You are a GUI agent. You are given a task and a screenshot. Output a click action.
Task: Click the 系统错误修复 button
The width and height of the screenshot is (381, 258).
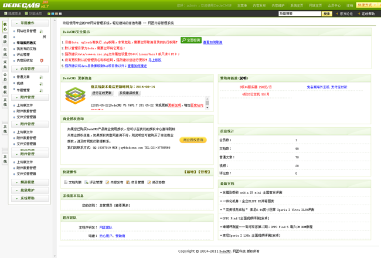coord(129,93)
